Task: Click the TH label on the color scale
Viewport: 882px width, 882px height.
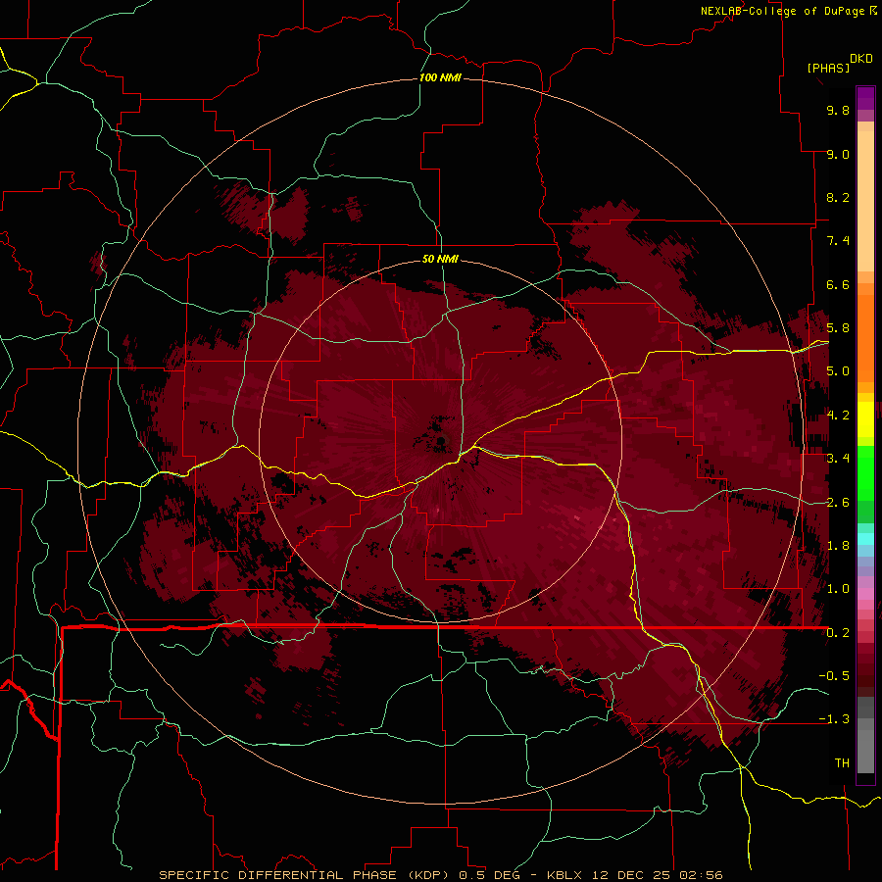Action: (842, 763)
